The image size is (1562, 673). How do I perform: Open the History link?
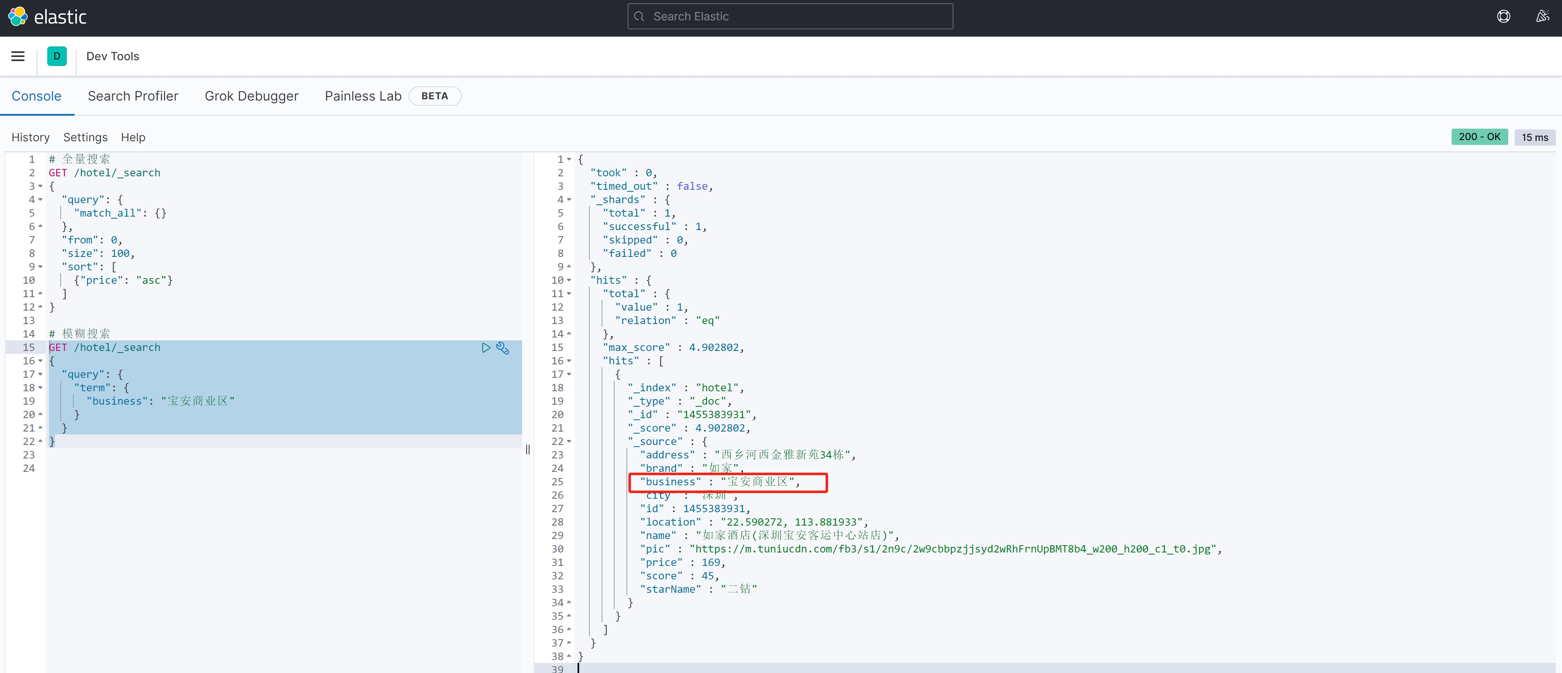tap(30, 137)
